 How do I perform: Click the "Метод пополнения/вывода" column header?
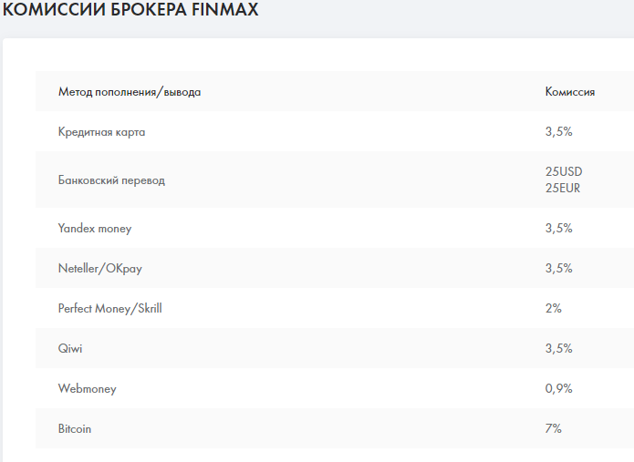(130, 92)
